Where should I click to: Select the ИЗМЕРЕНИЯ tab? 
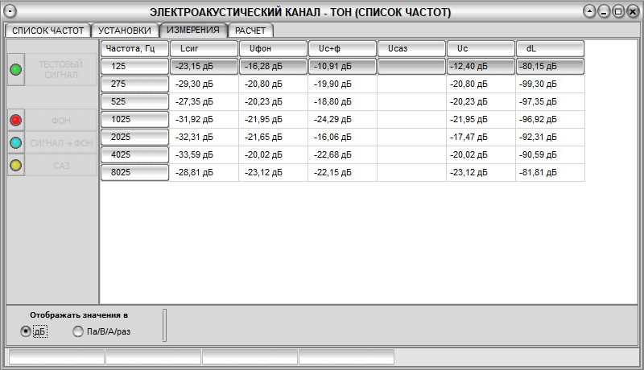(193, 30)
